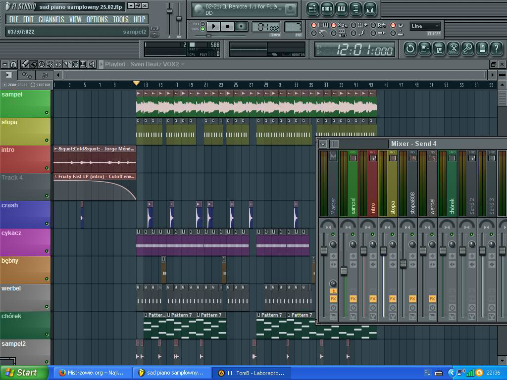Toggle the Mixer view button
This screenshot has width=507, height=380.
370,9
